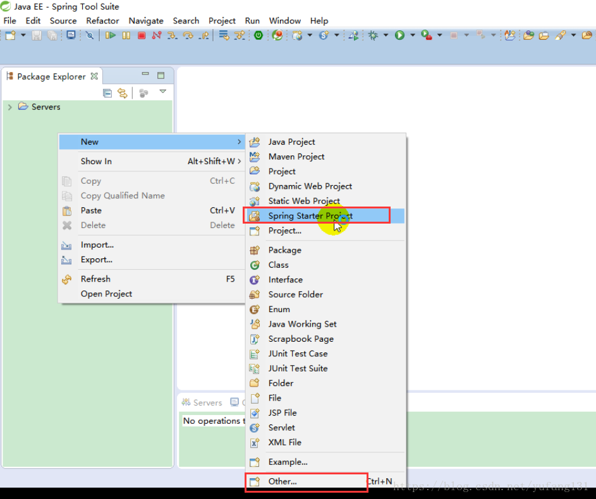The width and height of the screenshot is (596, 499).
Task: Open the Debug dropdown arrow
Action: 386,35
